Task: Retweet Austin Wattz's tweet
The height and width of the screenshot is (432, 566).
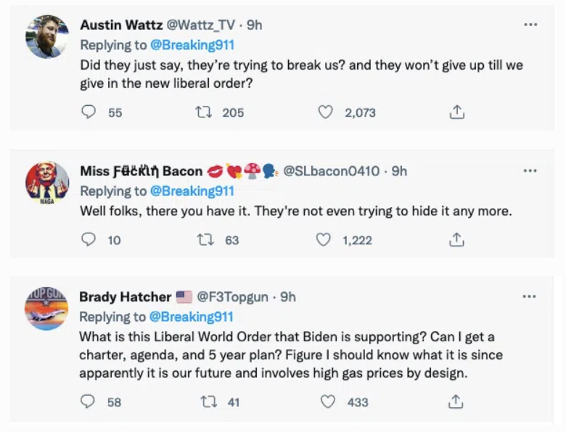Action: [205, 112]
